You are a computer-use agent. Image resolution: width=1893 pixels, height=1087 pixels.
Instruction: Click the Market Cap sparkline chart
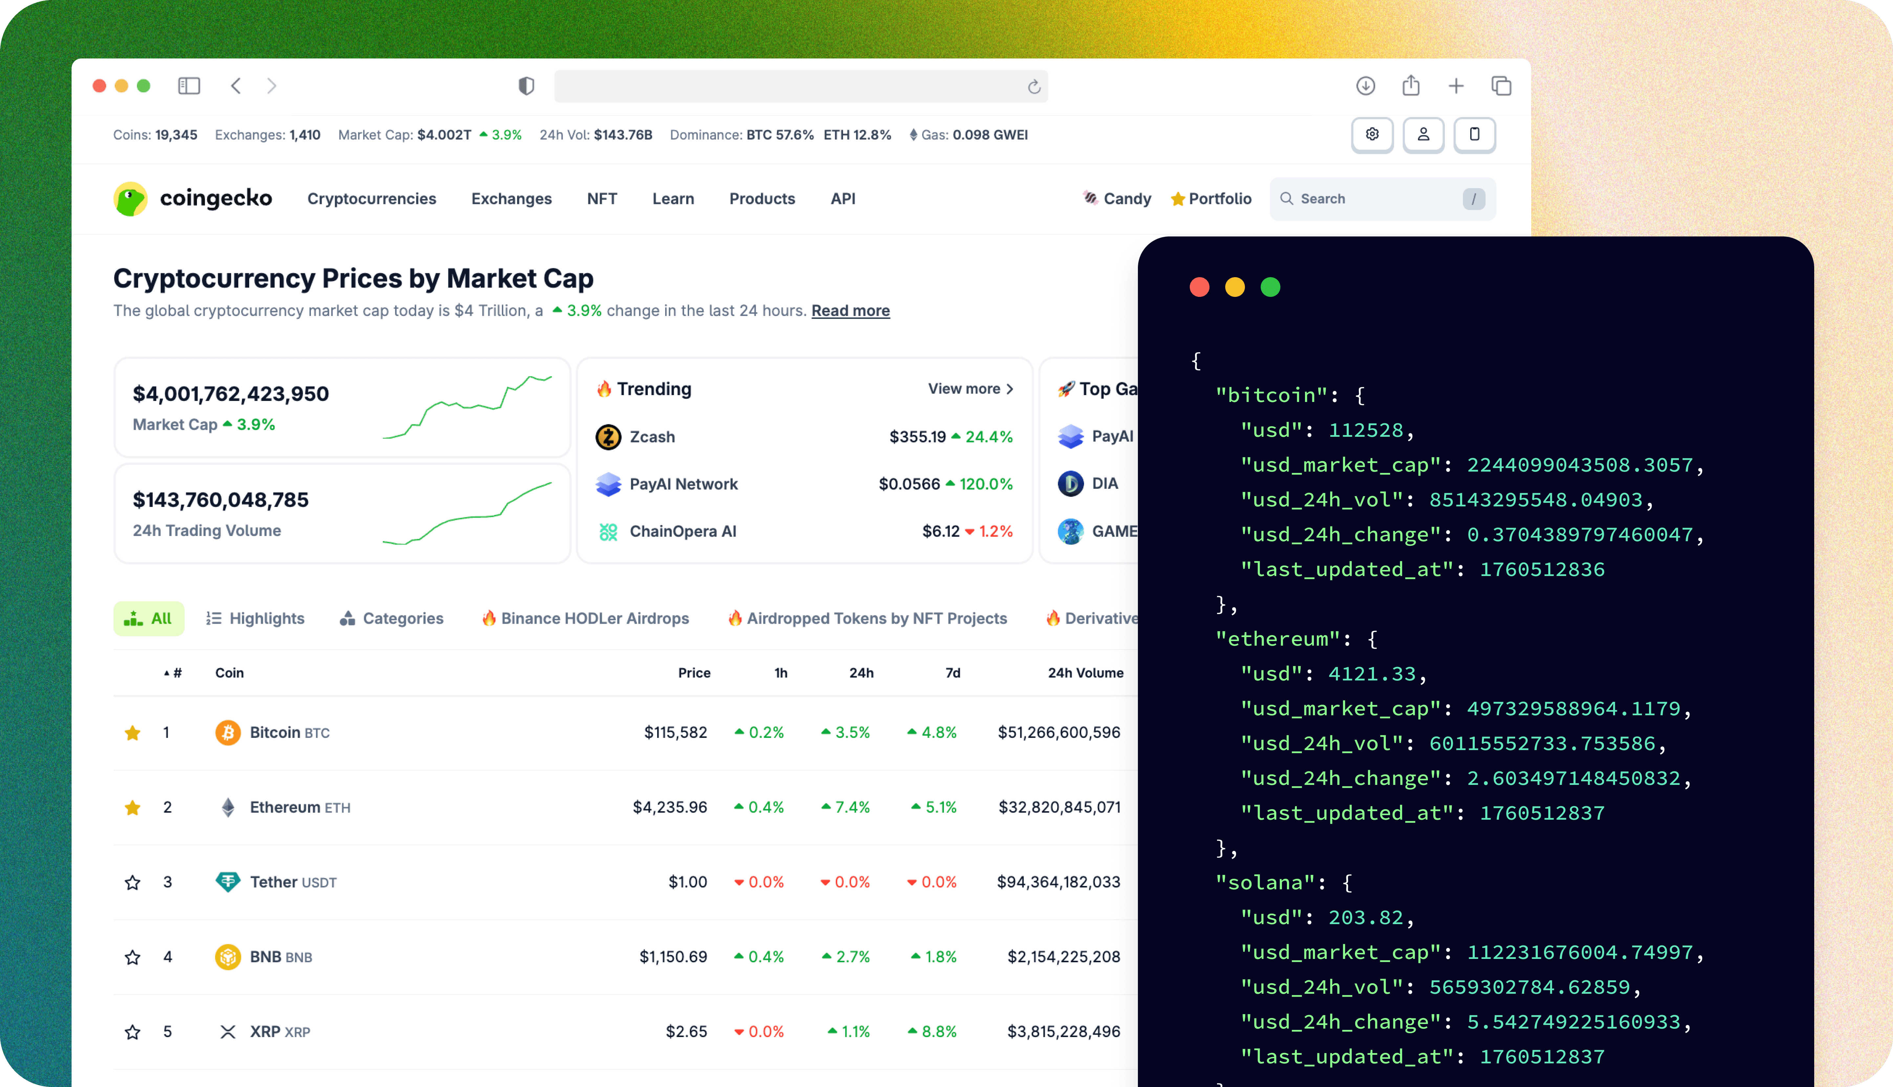467,407
